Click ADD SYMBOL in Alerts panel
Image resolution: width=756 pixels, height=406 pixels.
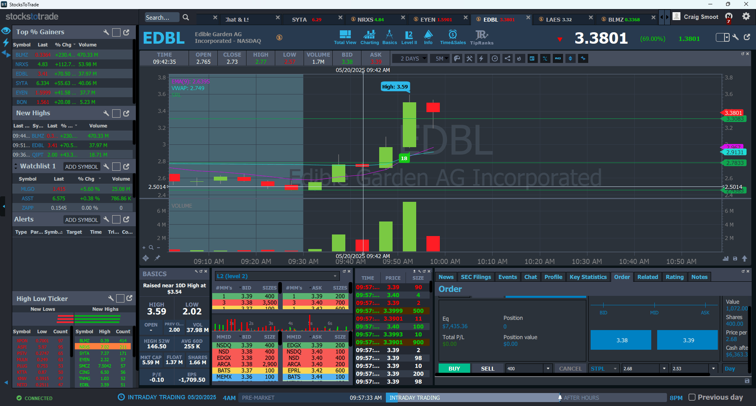click(x=82, y=220)
